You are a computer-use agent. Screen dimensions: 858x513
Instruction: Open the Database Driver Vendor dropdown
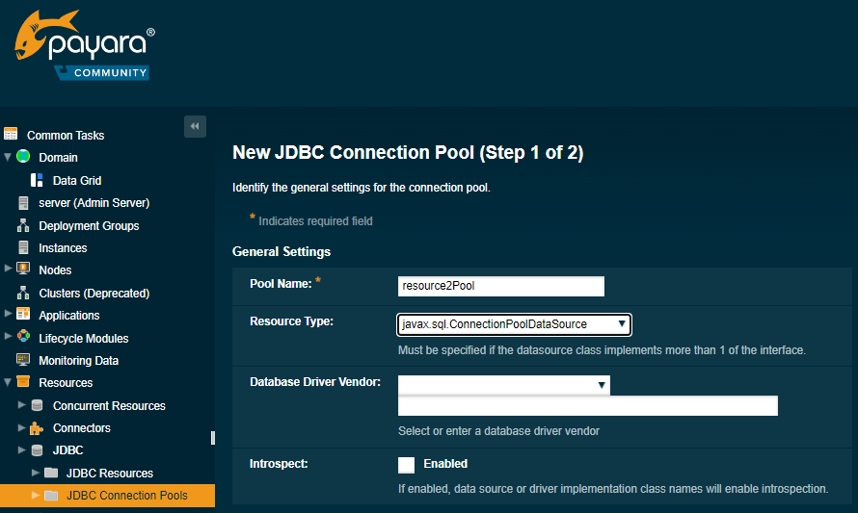pos(503,385)
